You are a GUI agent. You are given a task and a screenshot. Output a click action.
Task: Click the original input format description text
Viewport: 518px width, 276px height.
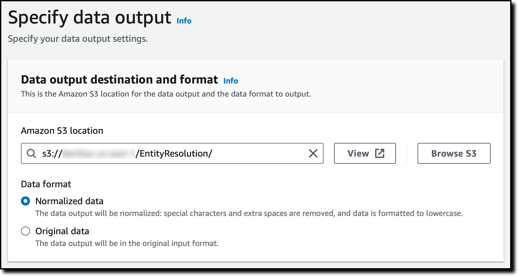[127, 243]
